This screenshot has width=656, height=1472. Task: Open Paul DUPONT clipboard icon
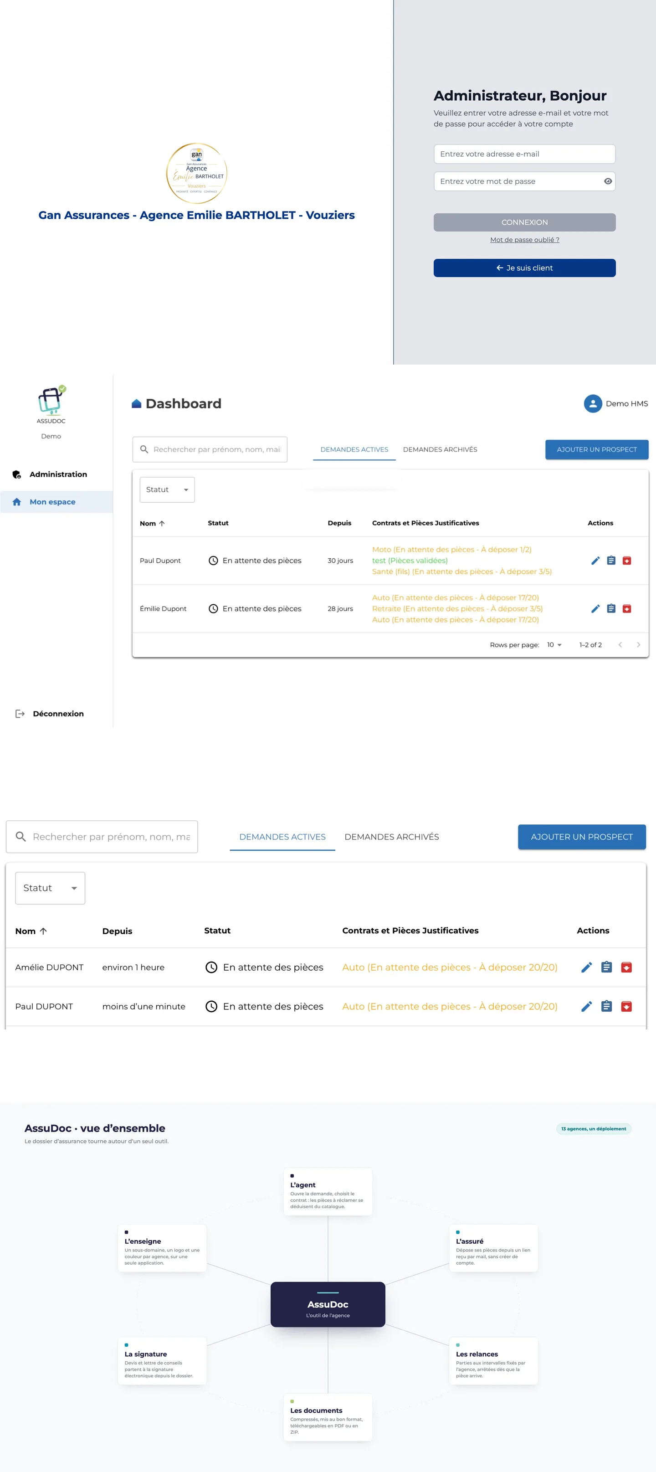[606, 1006]
